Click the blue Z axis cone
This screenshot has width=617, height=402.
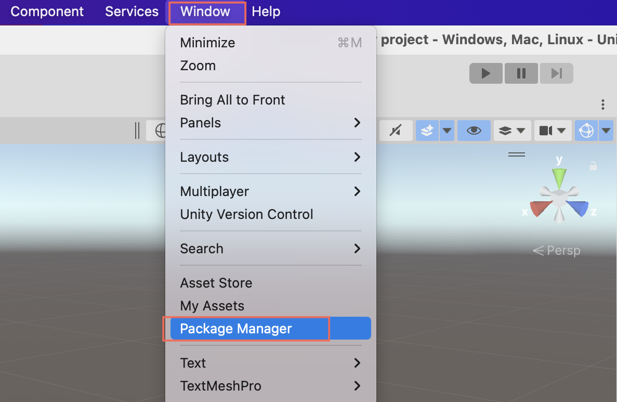tap(578, 208)
